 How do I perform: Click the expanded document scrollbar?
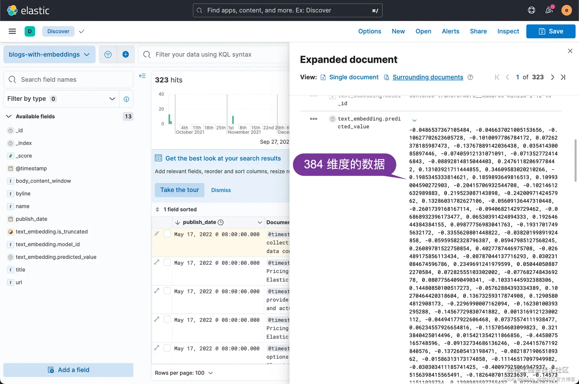tap(575, 160)
